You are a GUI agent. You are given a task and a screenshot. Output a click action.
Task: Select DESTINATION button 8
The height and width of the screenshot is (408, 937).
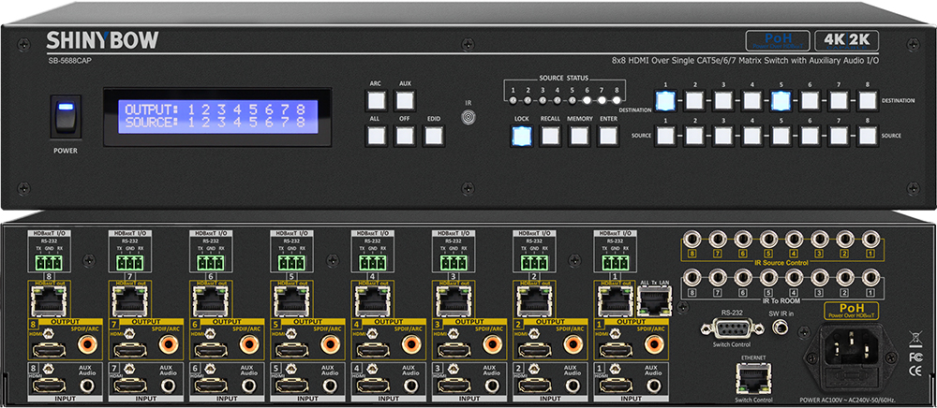868,101
